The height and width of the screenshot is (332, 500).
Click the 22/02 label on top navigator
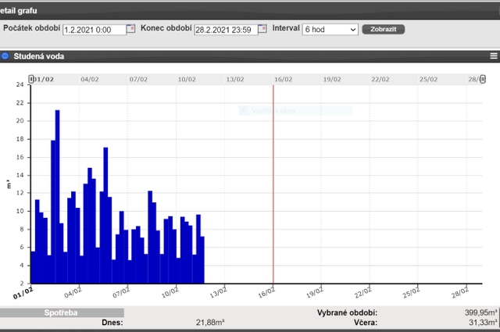[x=380, y=79]
